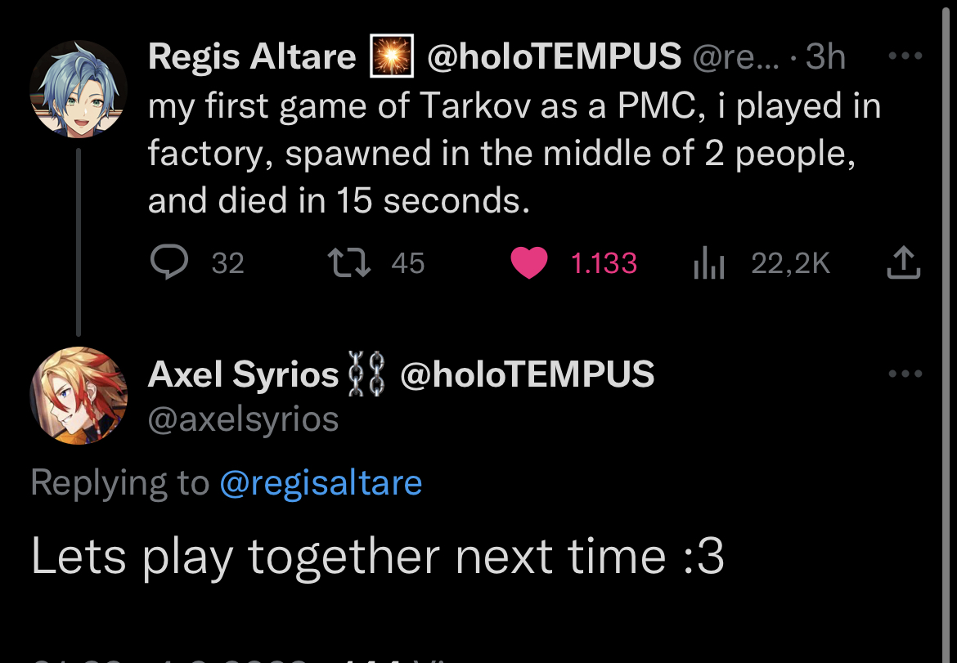This screenshot has width=957, height=663.
Task: Click the chain emoji beside Axel Syrios
Action: (x=362, y=374)
